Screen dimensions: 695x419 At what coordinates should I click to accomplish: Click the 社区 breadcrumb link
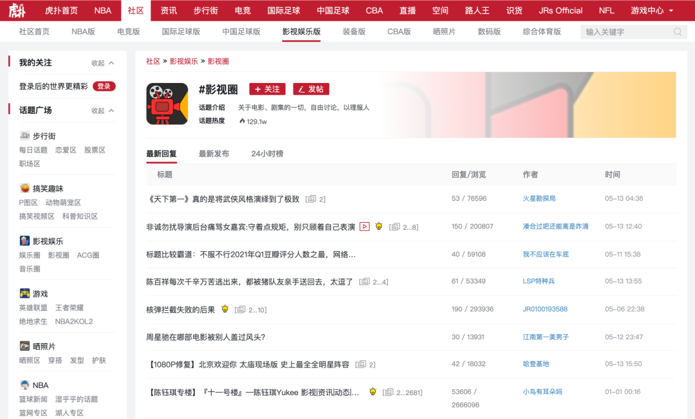click(153, 61)
